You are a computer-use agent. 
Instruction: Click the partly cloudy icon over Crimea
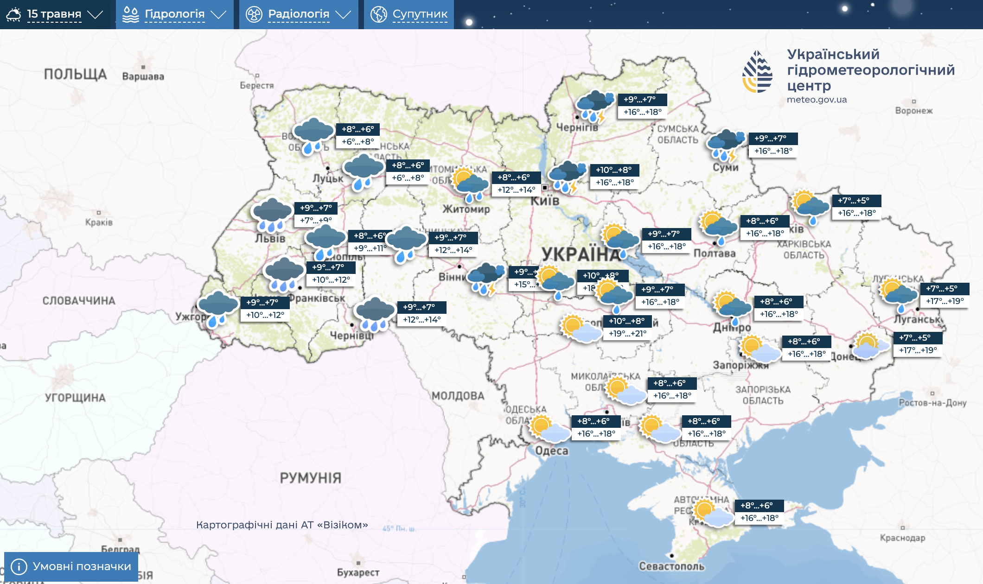click(713, 513)
